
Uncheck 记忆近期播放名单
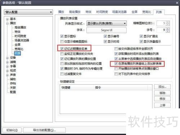(62, 49)
